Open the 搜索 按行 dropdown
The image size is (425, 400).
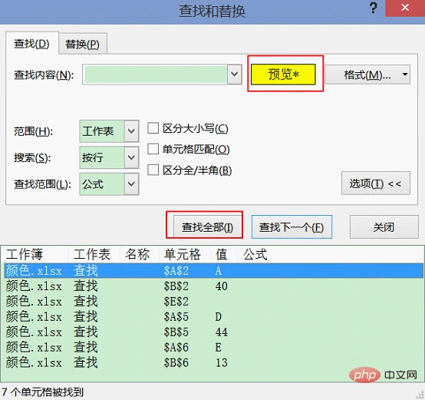pyautogui.click(x=109, y=157)
